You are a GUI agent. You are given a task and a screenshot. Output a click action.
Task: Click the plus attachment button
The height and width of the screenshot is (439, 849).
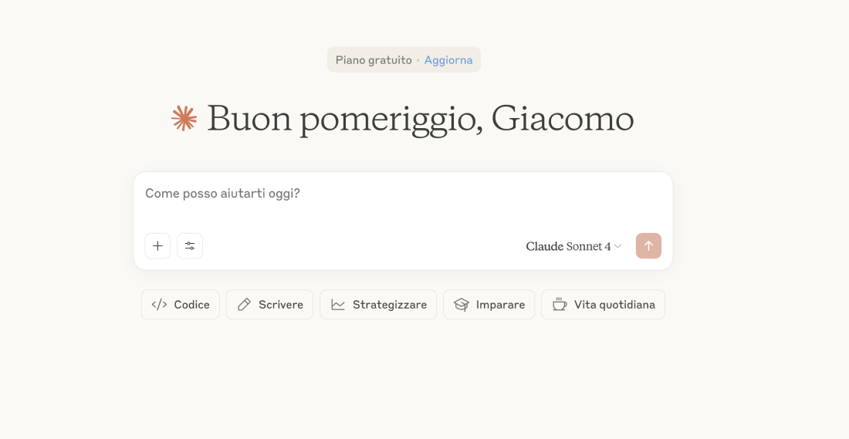(x=157, y=246)
